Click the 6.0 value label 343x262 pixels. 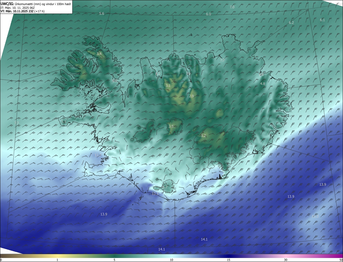(x=208, y=14)
